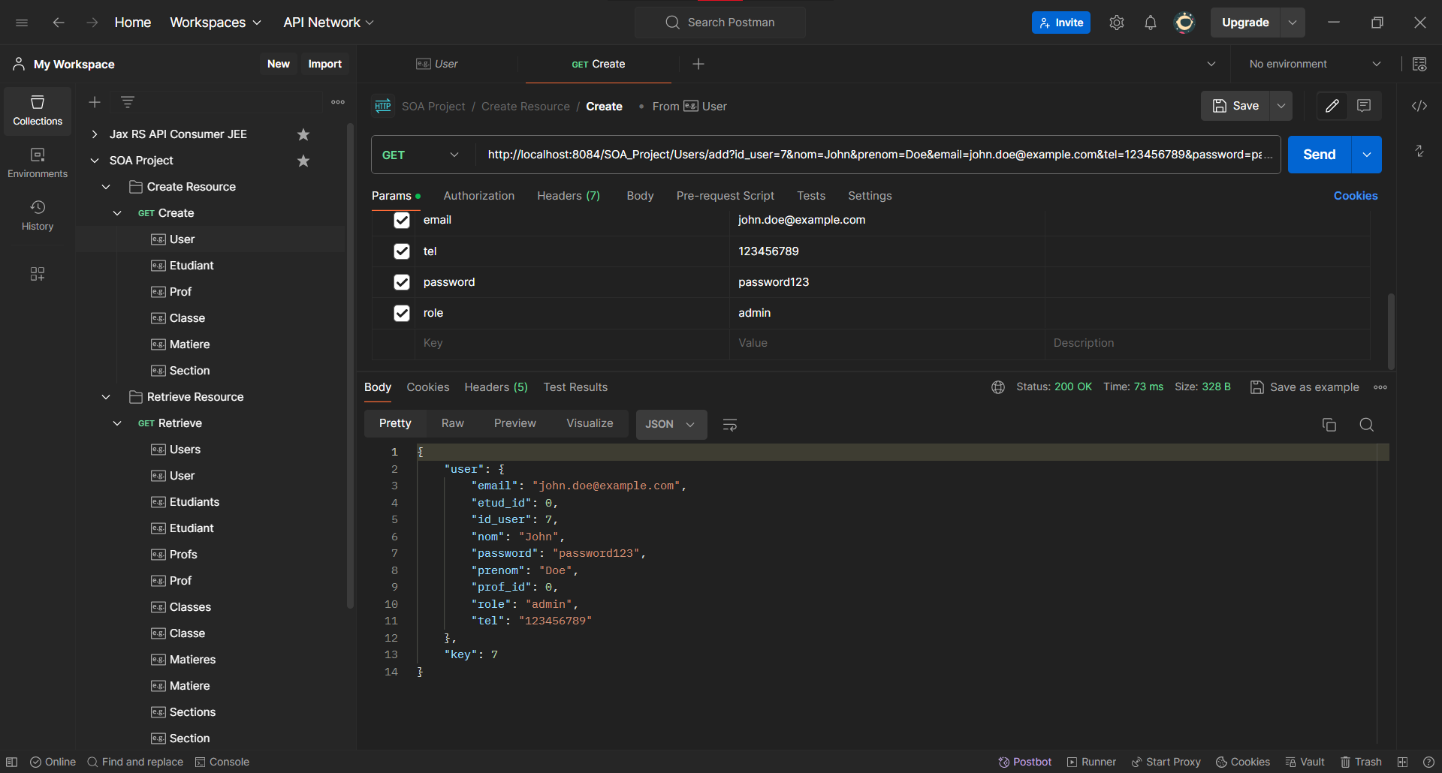
Task: Collapse Retrieve Resource folder
Action: 106,397
